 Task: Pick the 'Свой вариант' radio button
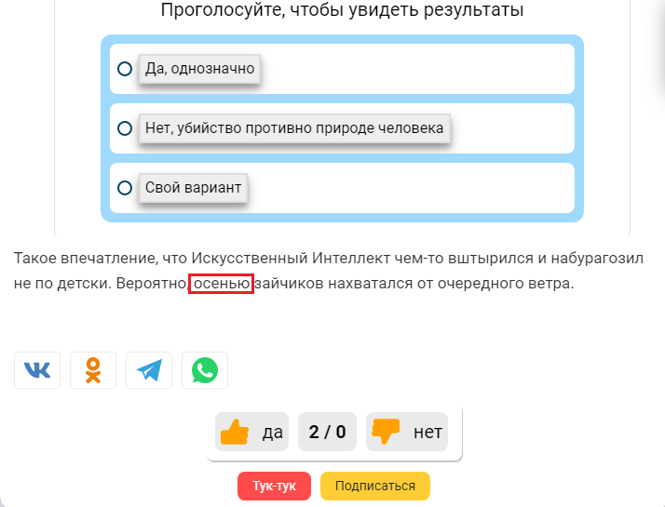(125, 188)
